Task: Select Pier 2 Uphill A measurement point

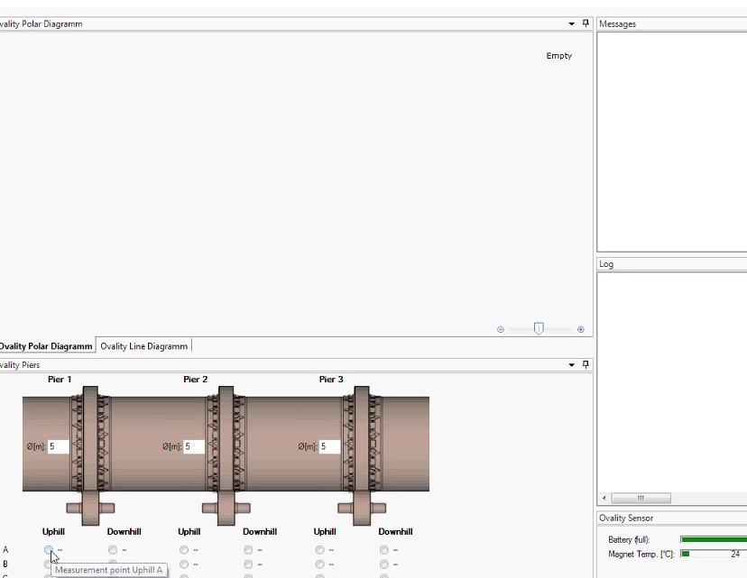Action: [184, 550]
